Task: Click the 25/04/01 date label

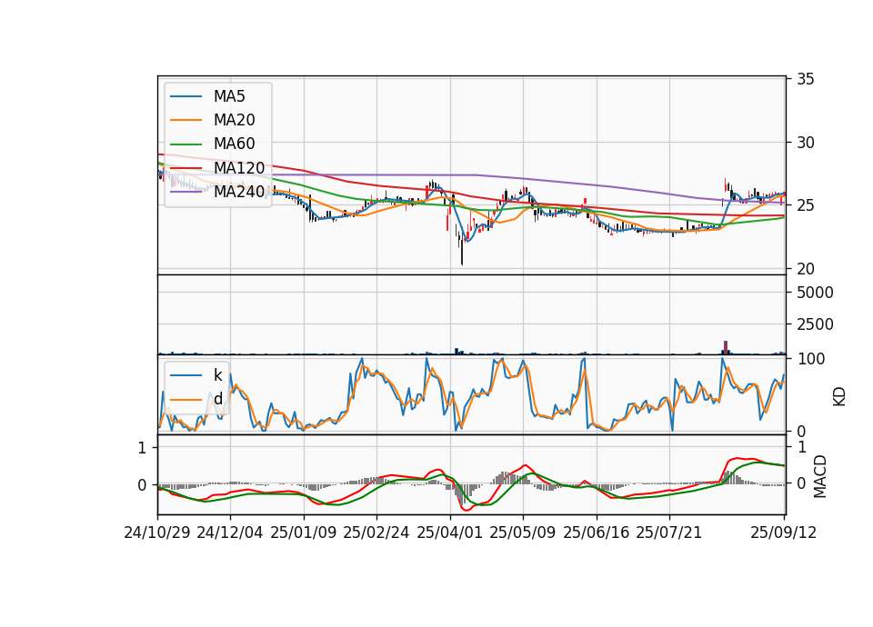Action: point(450,532)
